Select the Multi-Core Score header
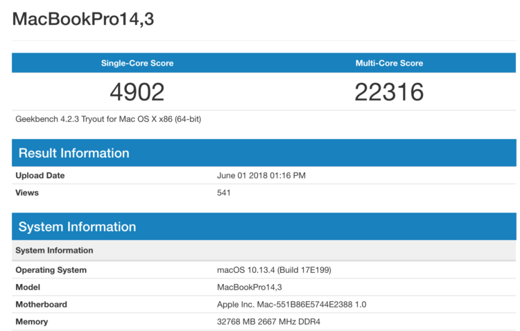This screenshot has width=520, height=331. (x=389, y=63)
